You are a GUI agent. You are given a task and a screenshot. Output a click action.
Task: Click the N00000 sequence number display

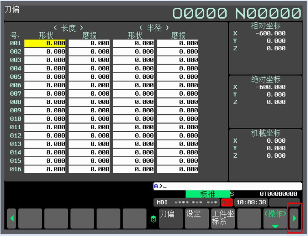(x=268, y=13)
